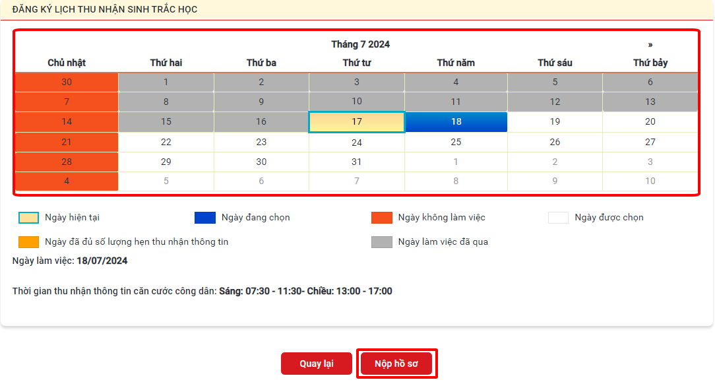
Task: Select Friday July 26 cell
Action: 555,142
